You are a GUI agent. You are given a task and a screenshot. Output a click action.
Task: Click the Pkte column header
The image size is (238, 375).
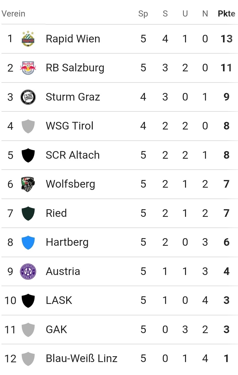coord(227,13)
